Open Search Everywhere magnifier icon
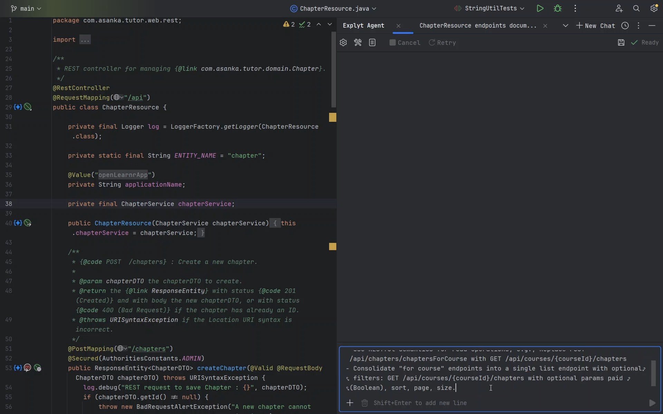This screenshot has width=663, height=414. (x=636, y=9)
